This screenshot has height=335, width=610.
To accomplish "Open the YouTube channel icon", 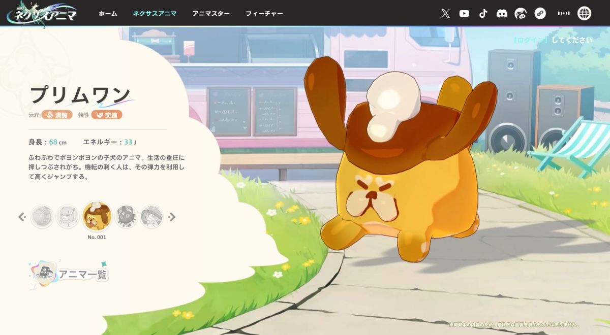I will [464, 14].
